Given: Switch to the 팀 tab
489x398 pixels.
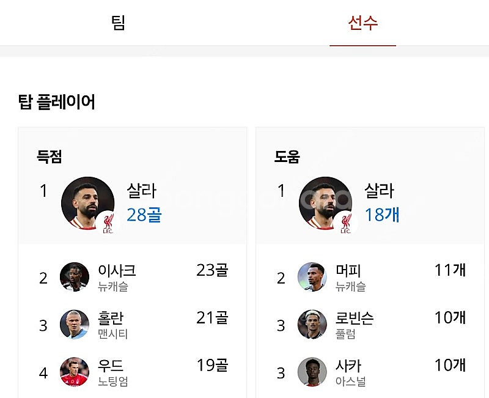Looking at the screenshot, I should click(x=118, y=23).
